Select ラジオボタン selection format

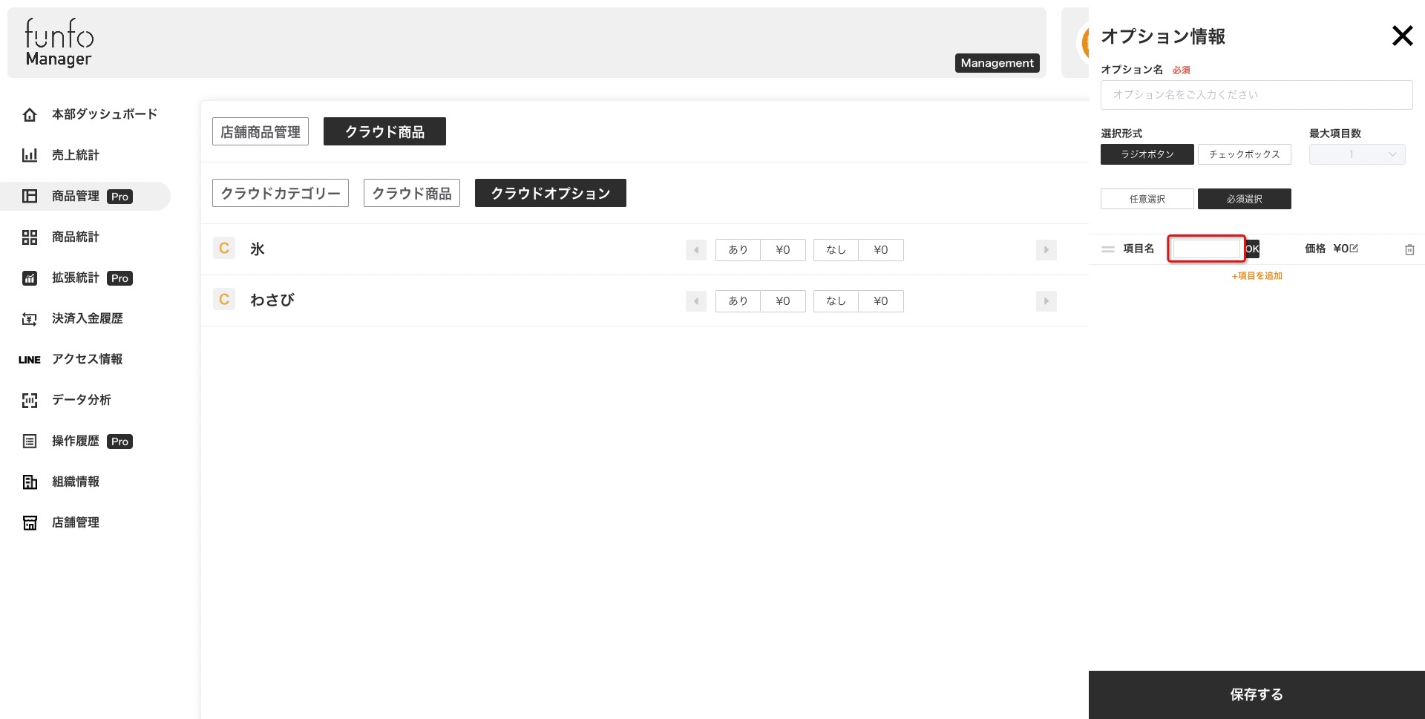1147,154
